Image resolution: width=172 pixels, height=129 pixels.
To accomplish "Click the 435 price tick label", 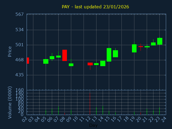I will point(21,75).
